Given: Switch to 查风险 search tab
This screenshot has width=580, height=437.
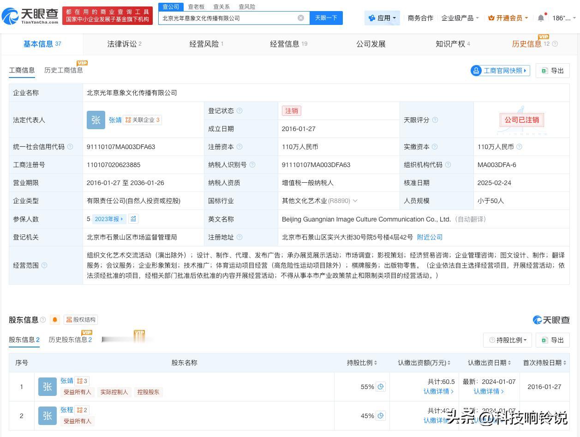Looking at the screenshot, I should pos(247,7).
